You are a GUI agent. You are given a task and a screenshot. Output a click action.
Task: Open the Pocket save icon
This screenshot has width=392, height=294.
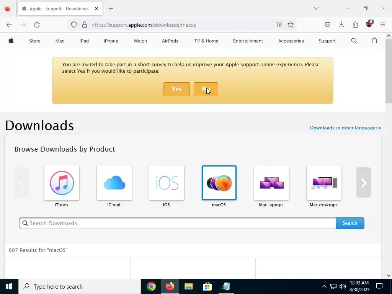pos(328,24)
